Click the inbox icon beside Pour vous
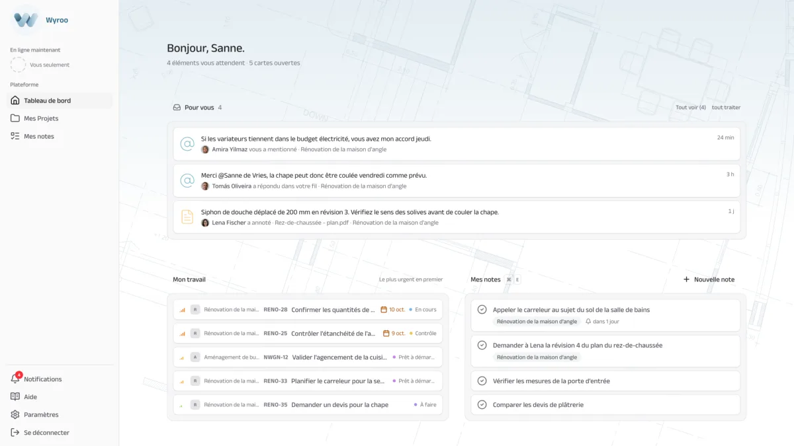794x446 pixels. pyautogui.click(x=177, y=108)
